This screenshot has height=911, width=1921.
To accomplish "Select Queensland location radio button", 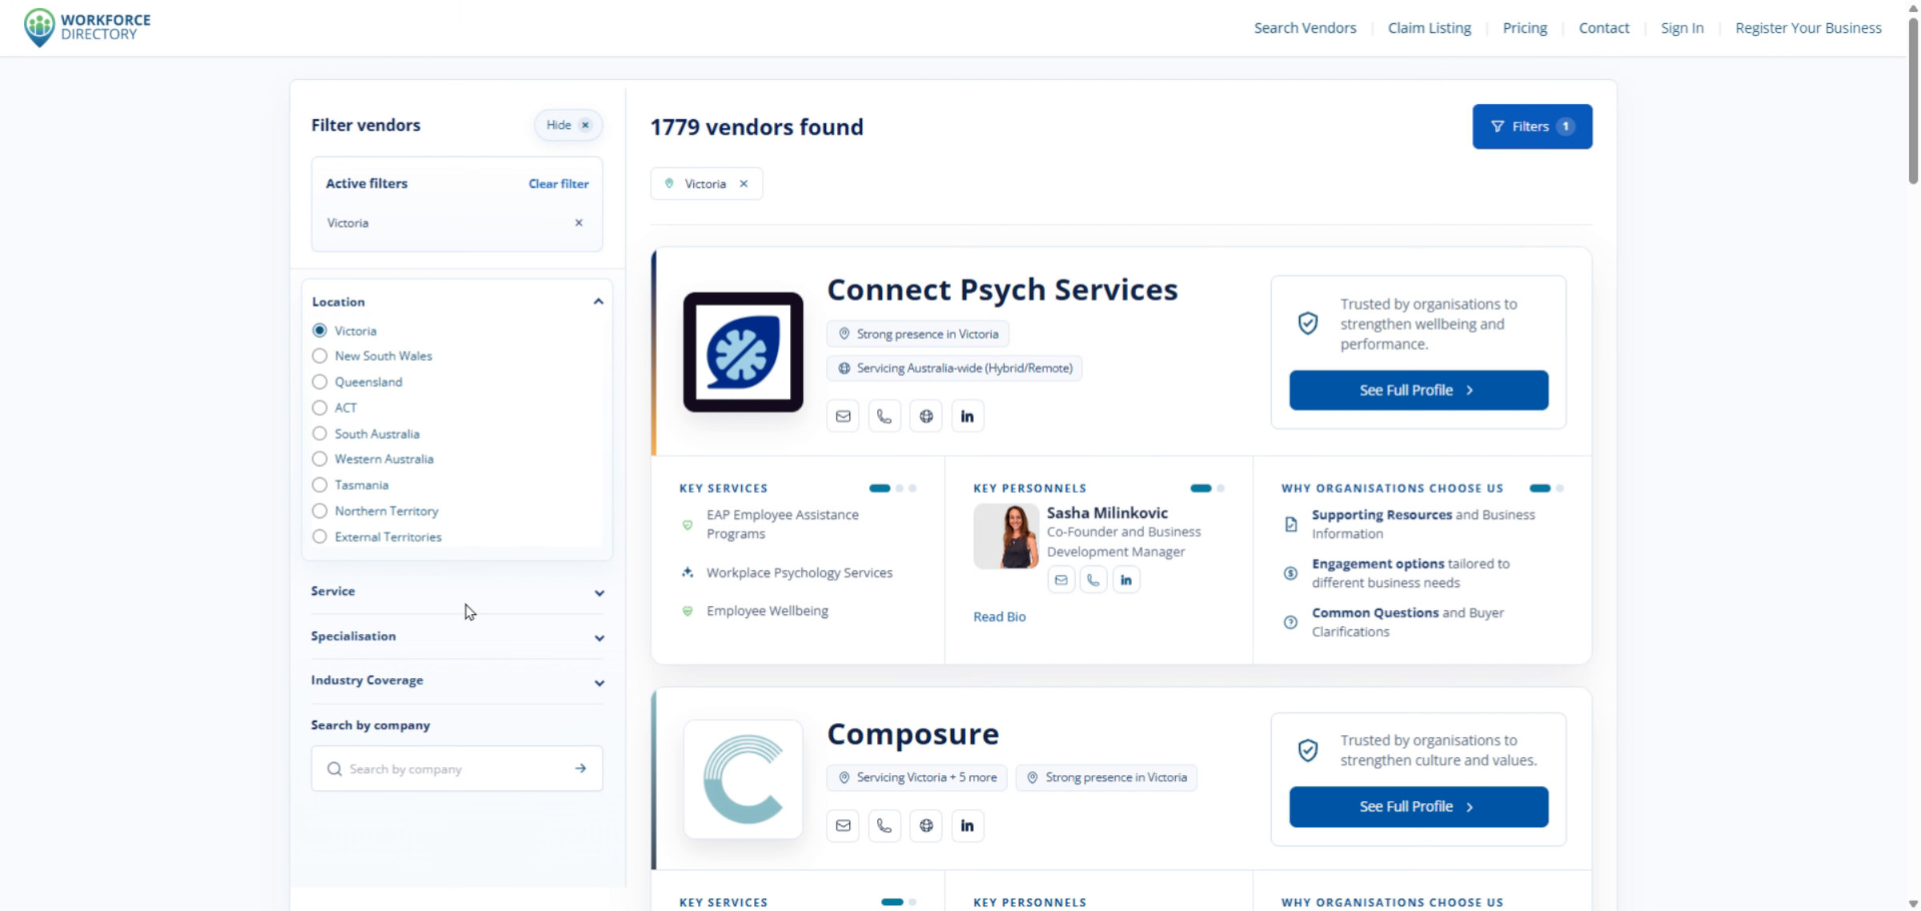I will click(320, 382).
